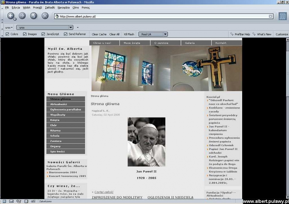Viewport: 289px width, 204px height.
Task: Select Schola in Menu Główne
Action: [66, 136]
